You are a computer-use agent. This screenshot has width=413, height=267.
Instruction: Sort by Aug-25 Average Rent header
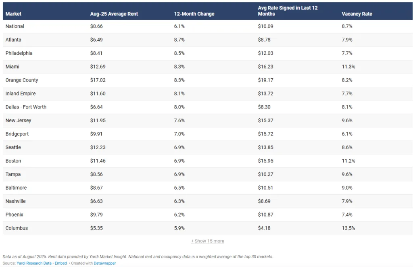pos(114,14)
